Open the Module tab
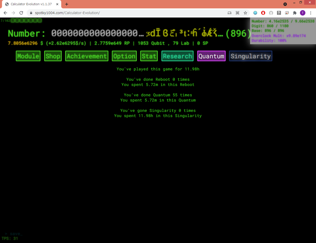 28,56
